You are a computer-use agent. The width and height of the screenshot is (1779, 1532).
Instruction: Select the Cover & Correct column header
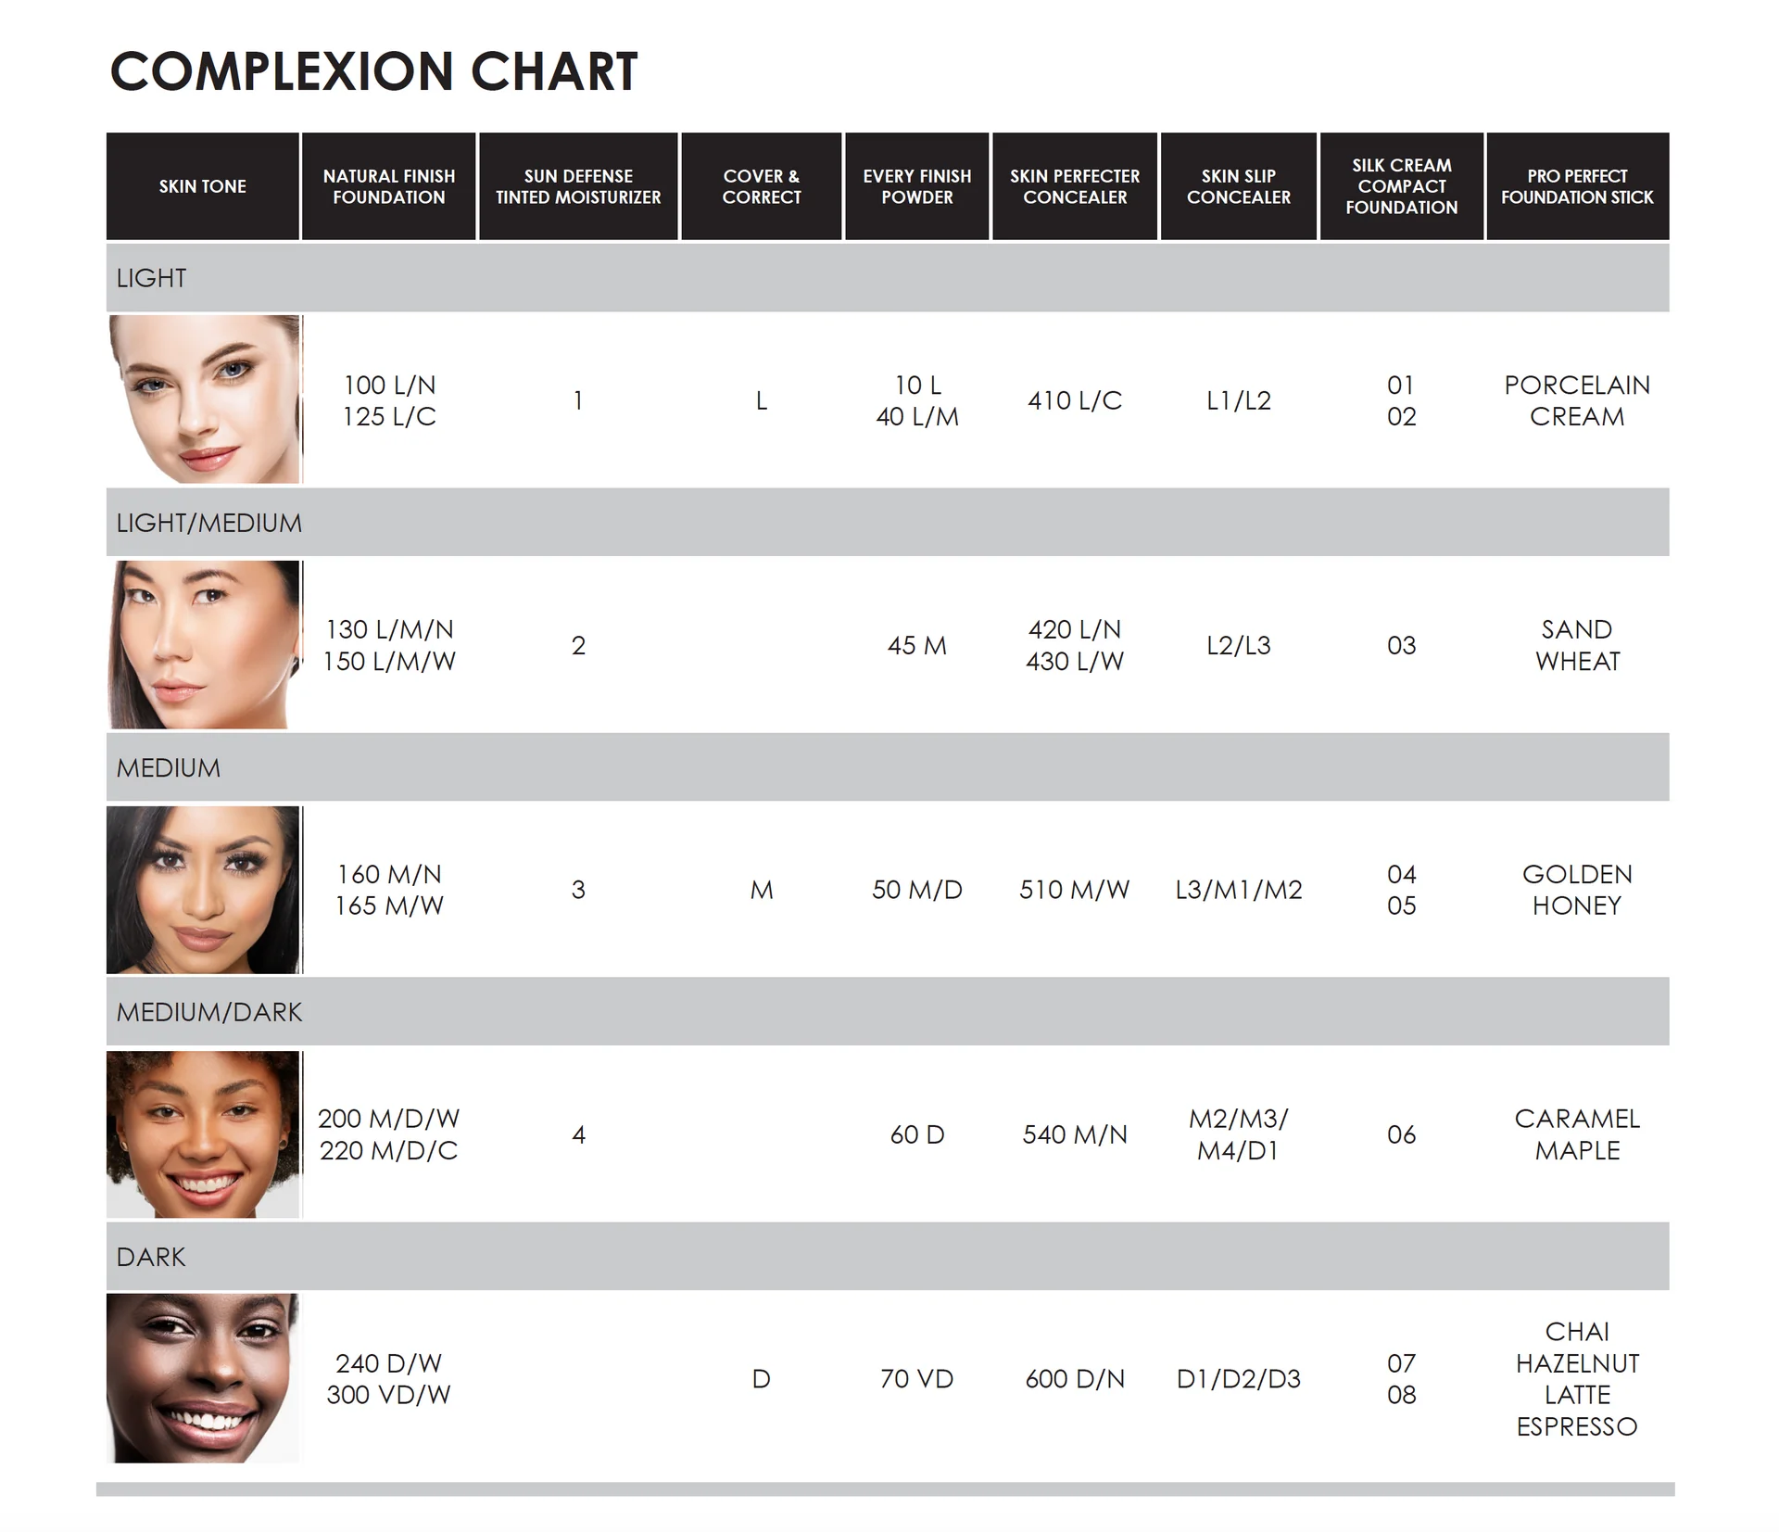pos(762,186)
